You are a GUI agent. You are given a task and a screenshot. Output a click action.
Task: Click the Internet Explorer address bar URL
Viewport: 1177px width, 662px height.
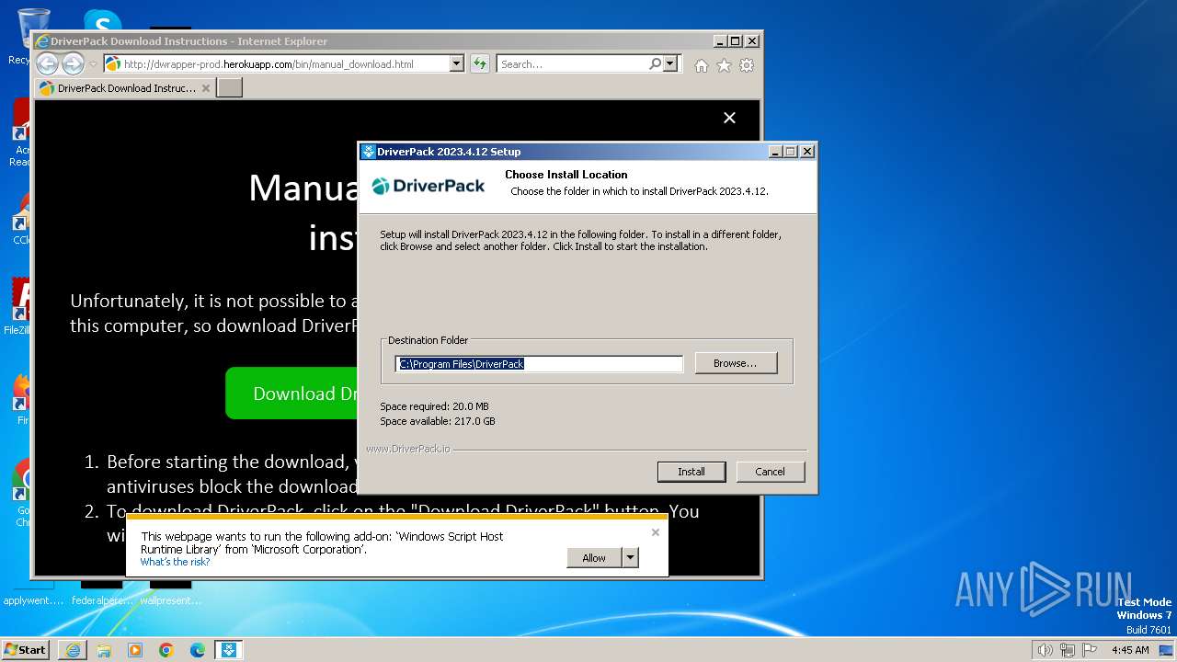pyautogui.click(x=268, y=64)
